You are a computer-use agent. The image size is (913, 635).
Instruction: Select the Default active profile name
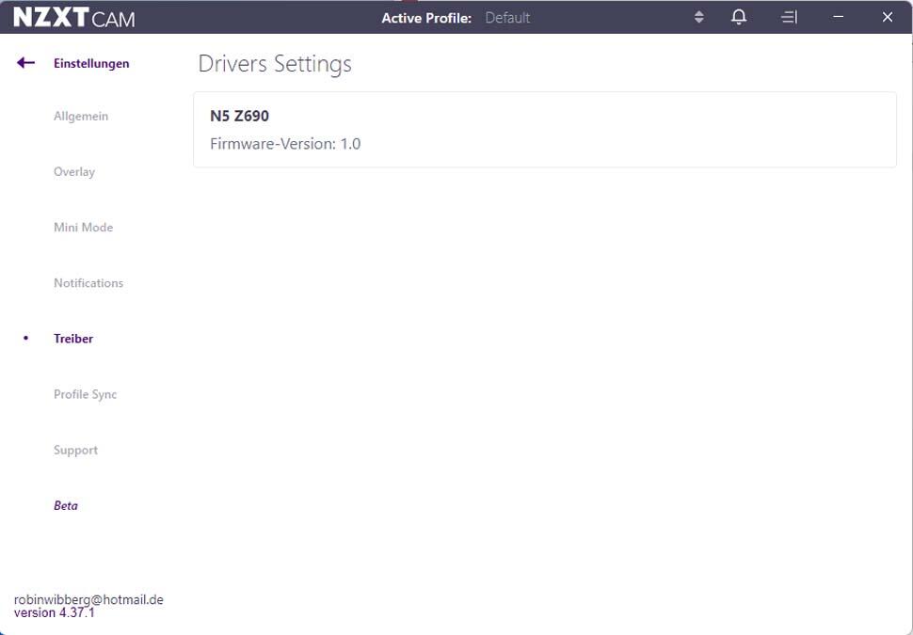507,18
